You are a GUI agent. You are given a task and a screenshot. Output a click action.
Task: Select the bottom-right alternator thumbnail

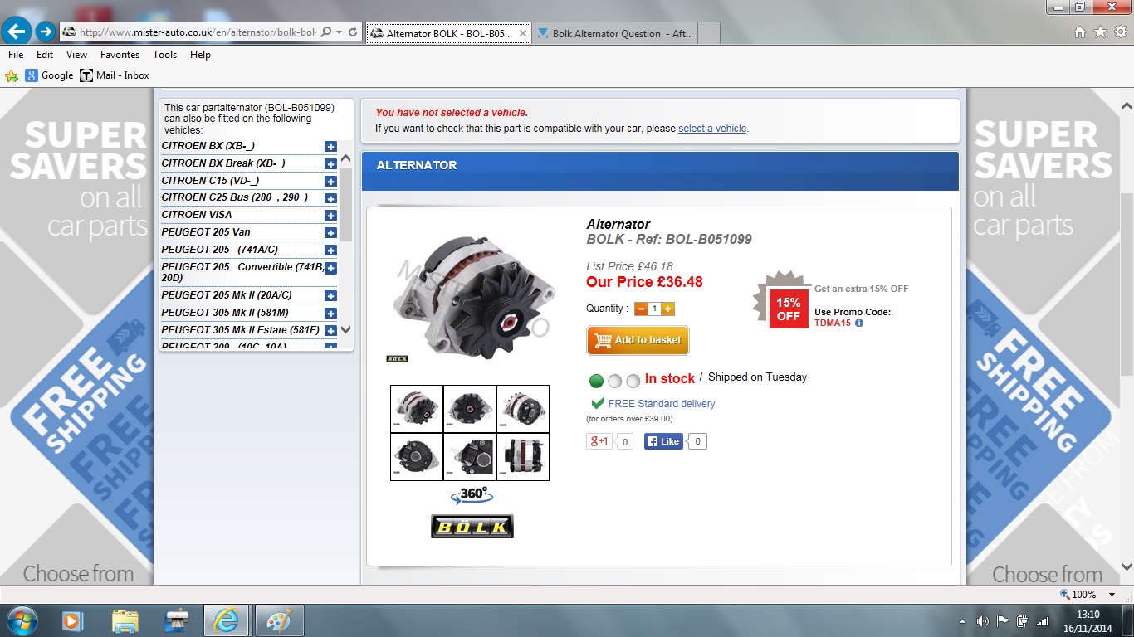coord(523,457)
